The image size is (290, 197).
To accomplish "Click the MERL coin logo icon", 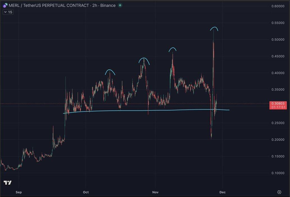I will (5, 5).
